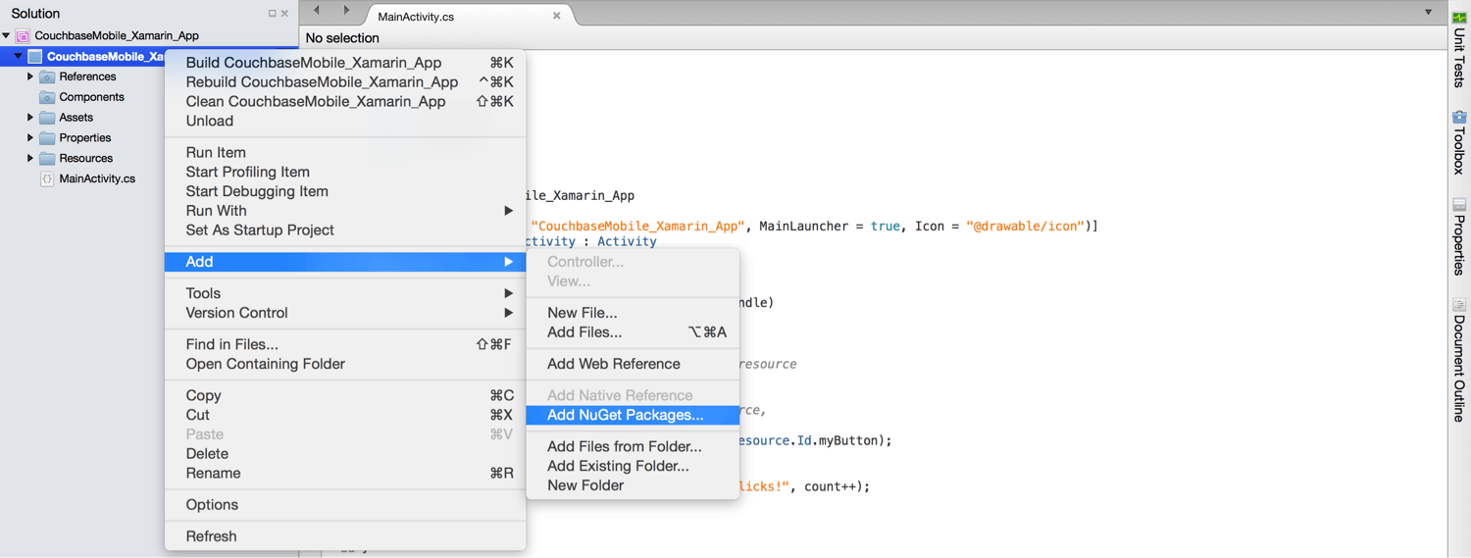Close the Solution pad

(285, 14)
